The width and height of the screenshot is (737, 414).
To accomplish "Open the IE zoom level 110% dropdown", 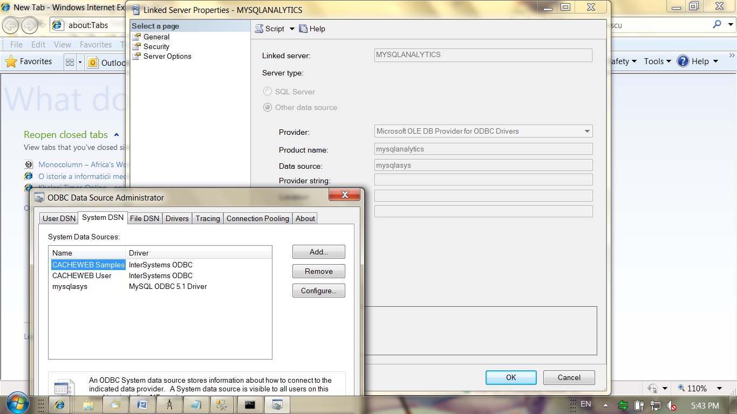I will 719,388.
